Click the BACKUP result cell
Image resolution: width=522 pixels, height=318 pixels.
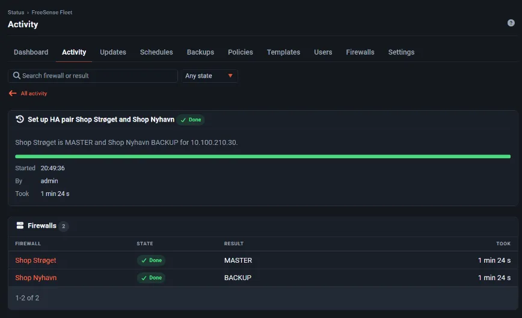(238, 278)
